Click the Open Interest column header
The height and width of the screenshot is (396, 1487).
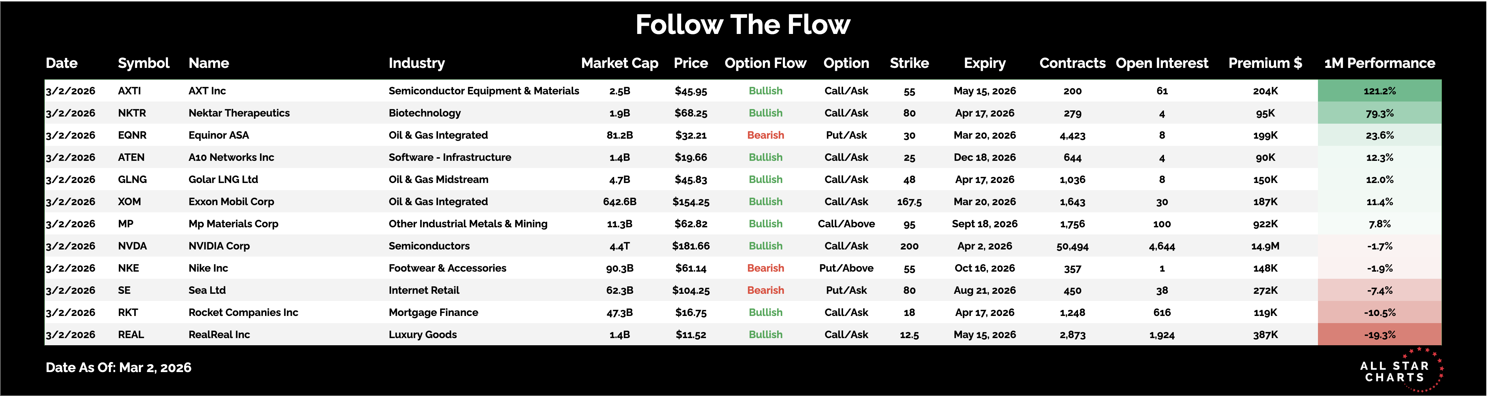tap(1161, 63)
